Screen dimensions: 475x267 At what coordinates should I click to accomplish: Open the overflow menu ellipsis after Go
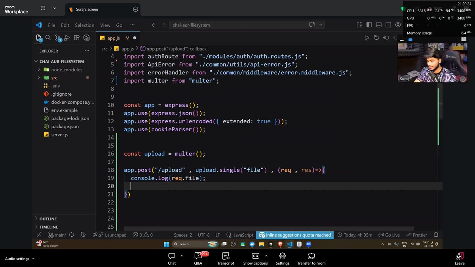pyautogui.click(x=132, y=25)
